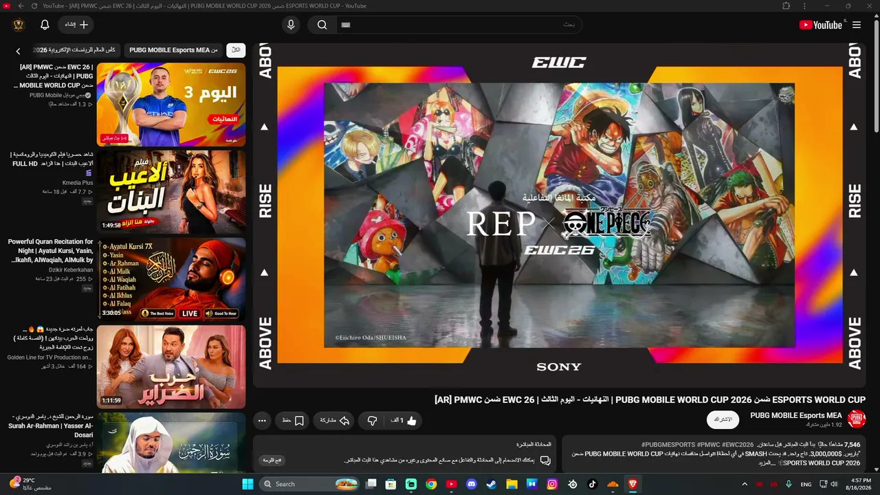The width and height of the screenshot is (880, 495).
Task: Select the 'PUBG MOBILE Esports MEA' filter chip
Action: click(173, 50)
